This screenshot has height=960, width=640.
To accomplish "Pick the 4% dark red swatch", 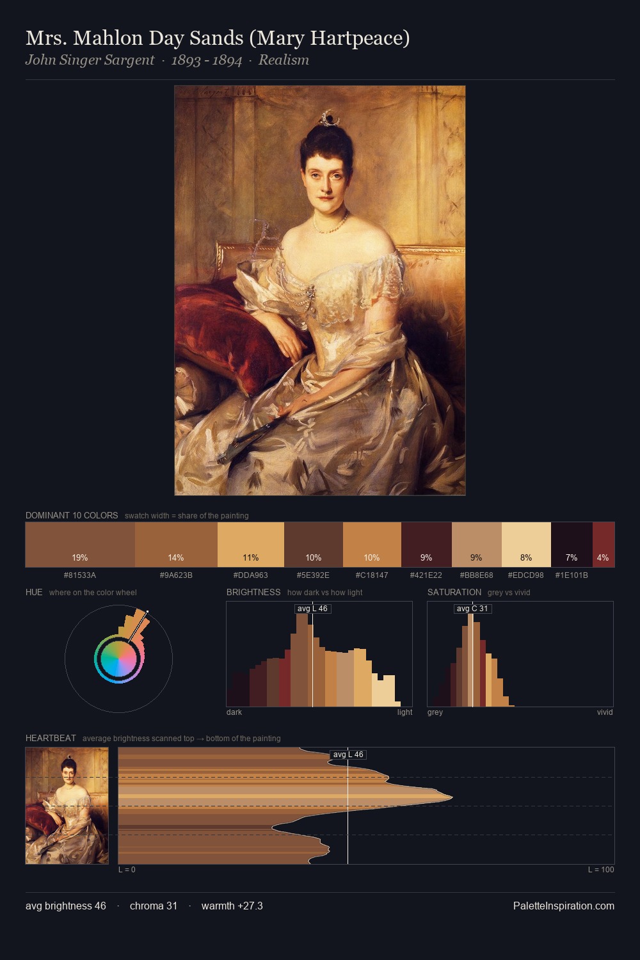I will (604, 545).
